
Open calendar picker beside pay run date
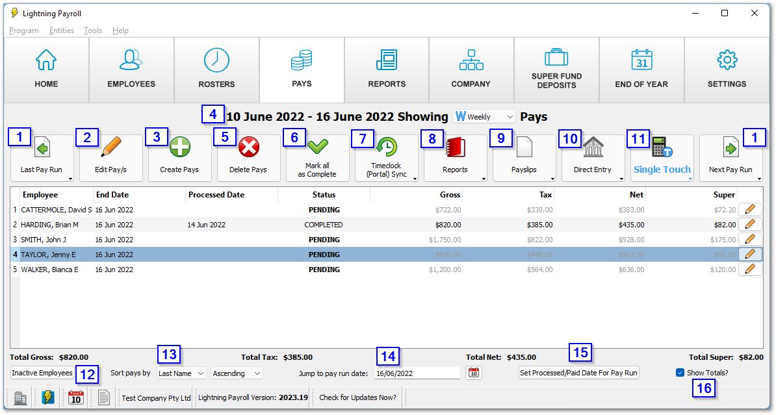pyautogui.click(x=474, y=373)
